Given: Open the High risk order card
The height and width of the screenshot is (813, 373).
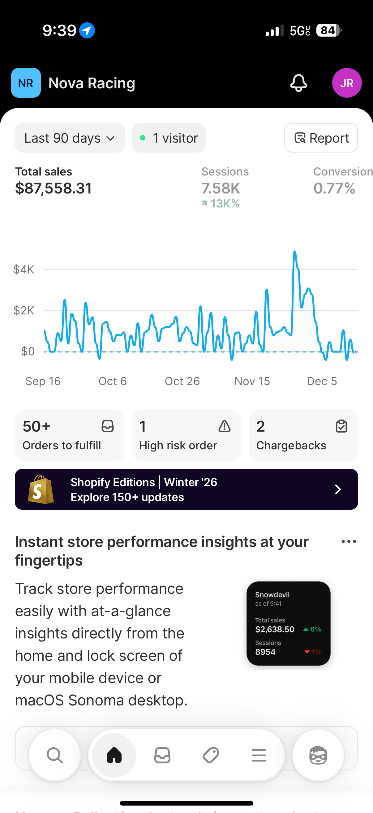Looking at the screenshot, I should pyautogui.click(x=186, y=435).
